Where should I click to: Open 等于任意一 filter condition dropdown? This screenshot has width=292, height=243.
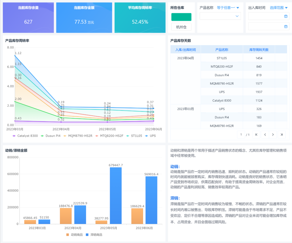(x=228, y=8)
